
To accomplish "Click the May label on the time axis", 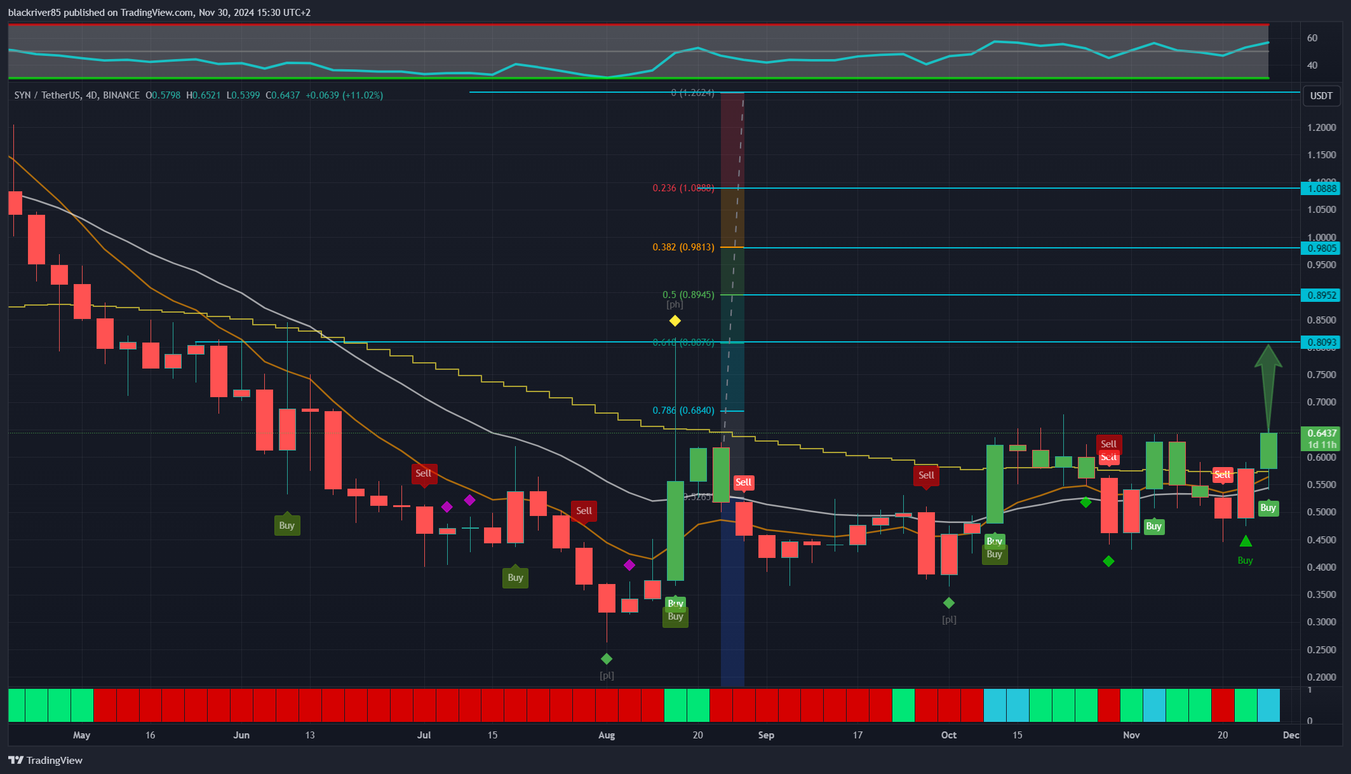I will pos(82,735).
